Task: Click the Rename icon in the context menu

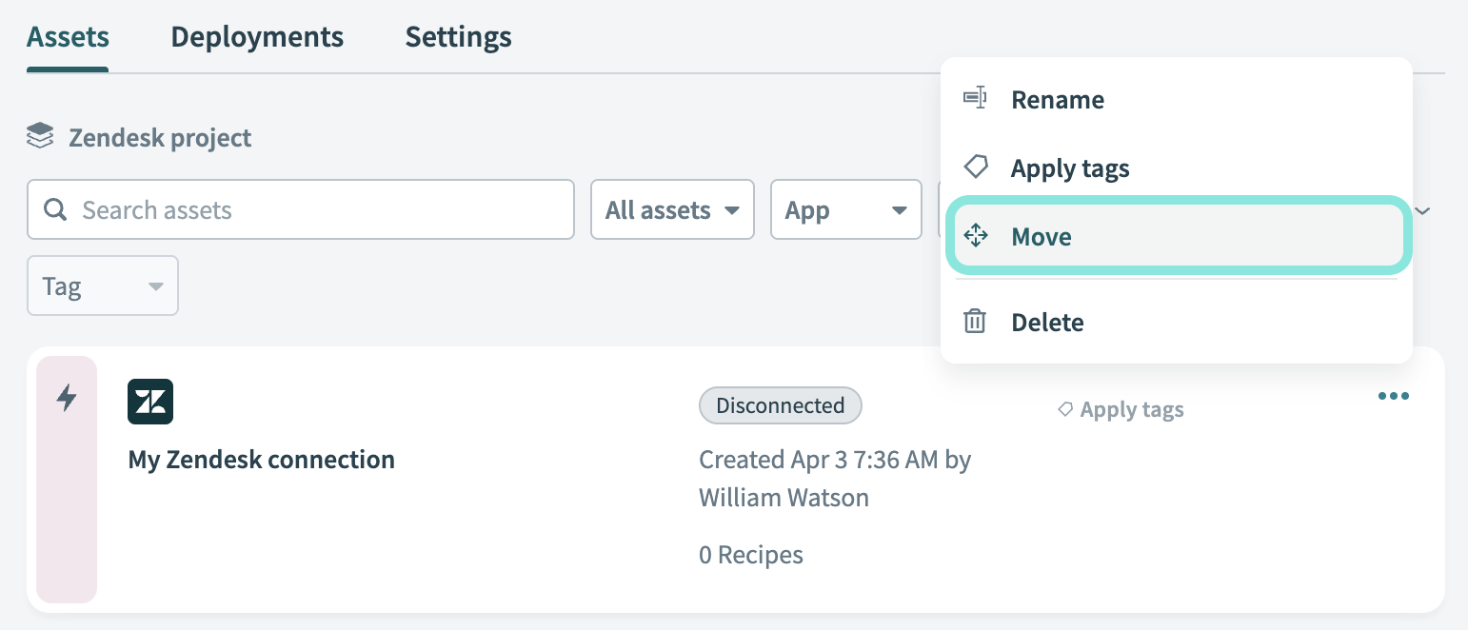Action: click(975, 98)
